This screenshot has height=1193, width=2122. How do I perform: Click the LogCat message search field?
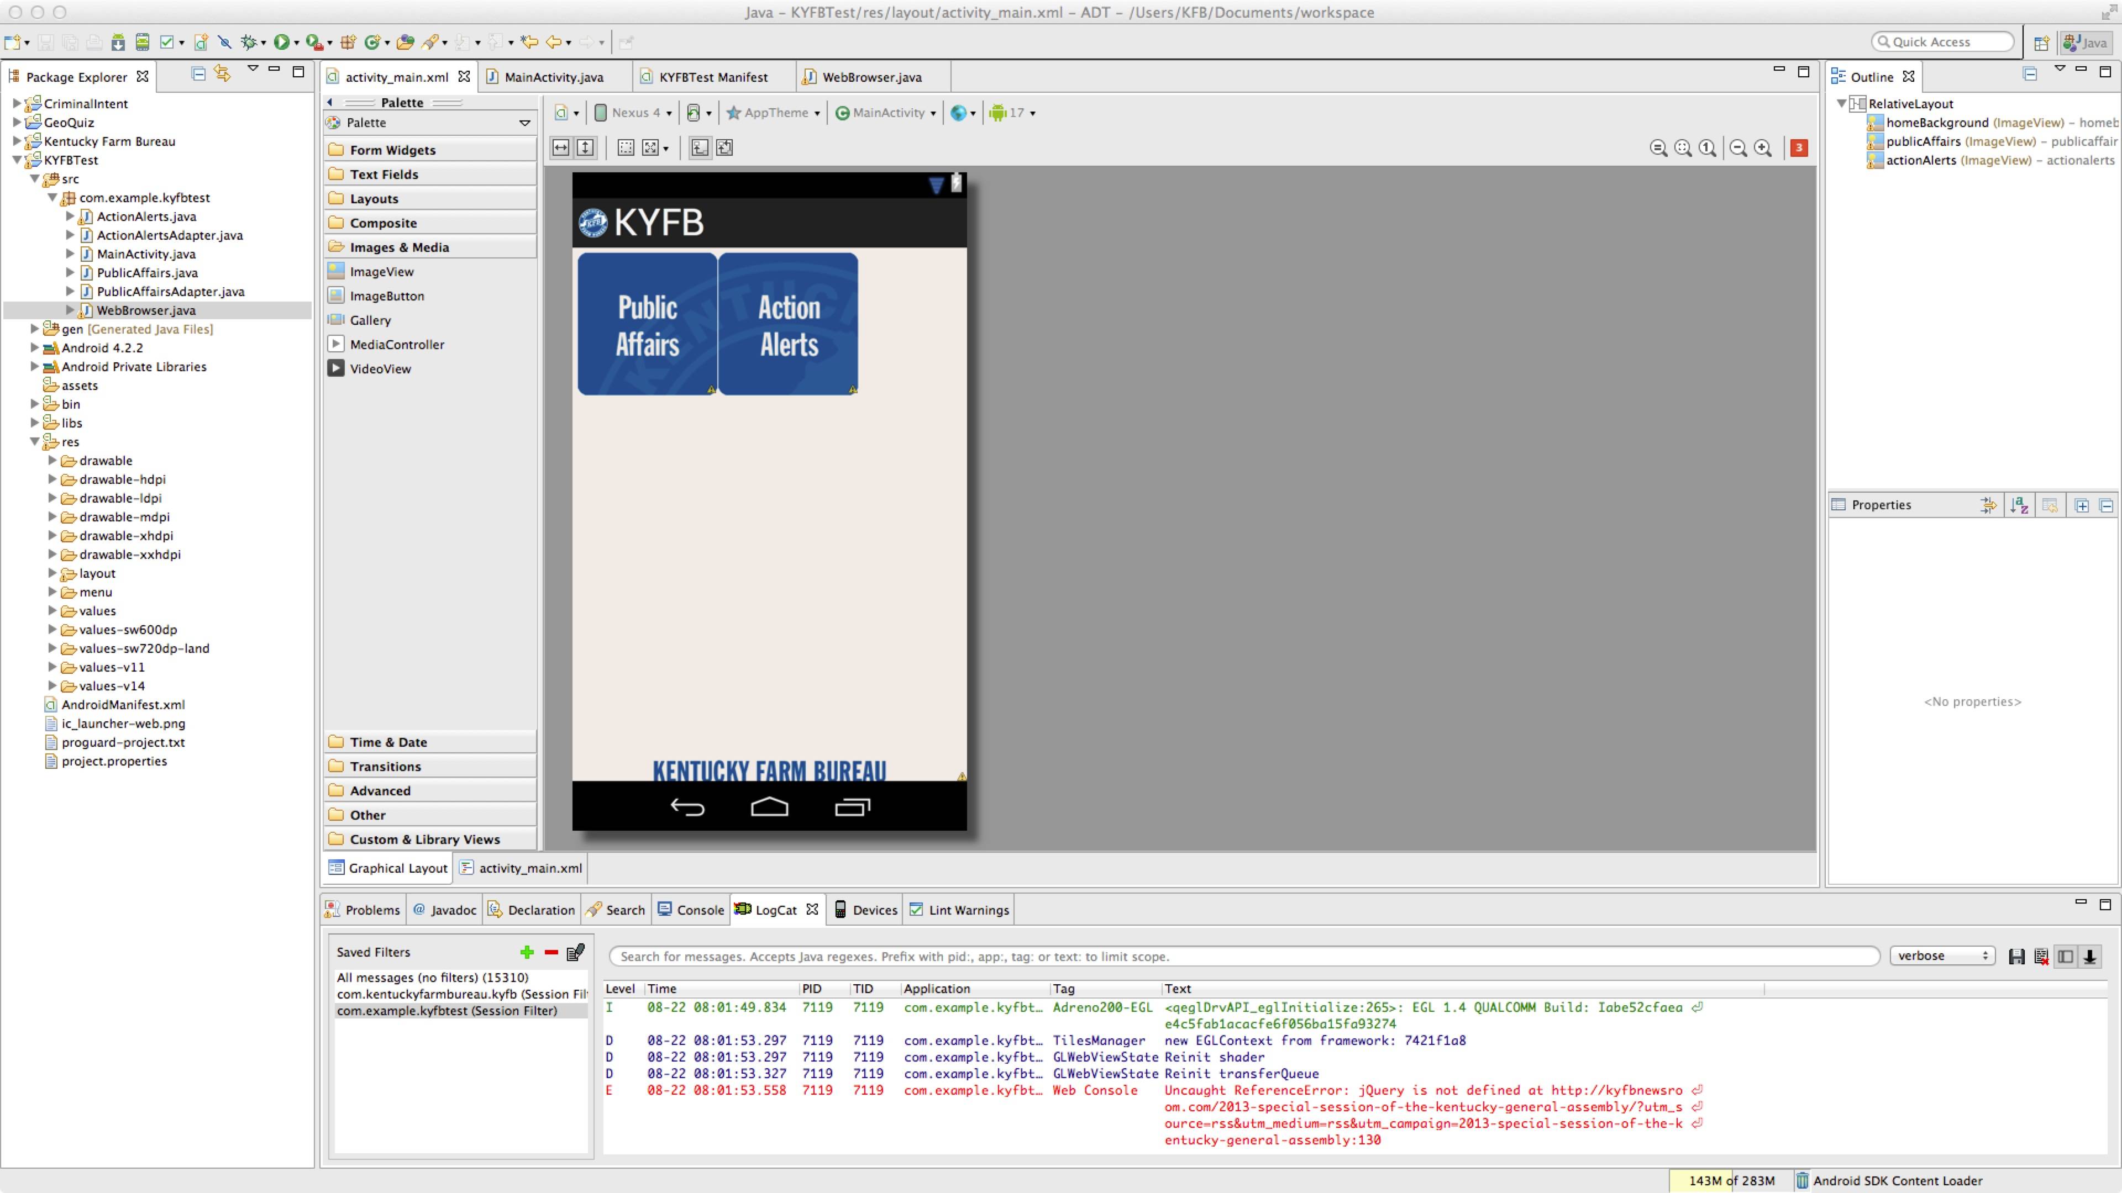1244,957
